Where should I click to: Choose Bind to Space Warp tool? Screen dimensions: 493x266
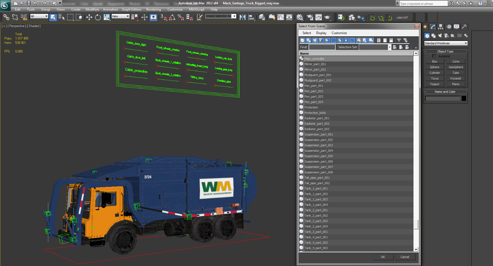coord(24,17)
